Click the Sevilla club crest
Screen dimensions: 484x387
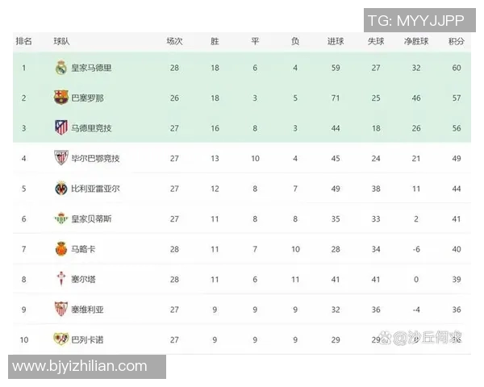(61, 309)
